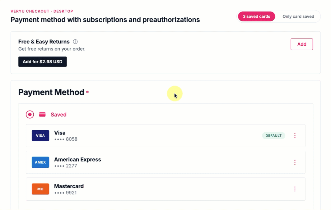Open the three-dot menu for American Express
The width and height of the screenshot is (331, 210).
tap(295, 162)
